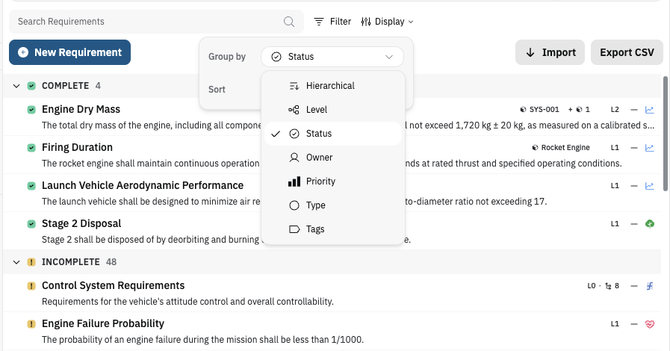The image size is (670, 351).
Task: Click chart type icon on Launch Vehicle Aerodynamic
Action: click(x=650, y=186)
